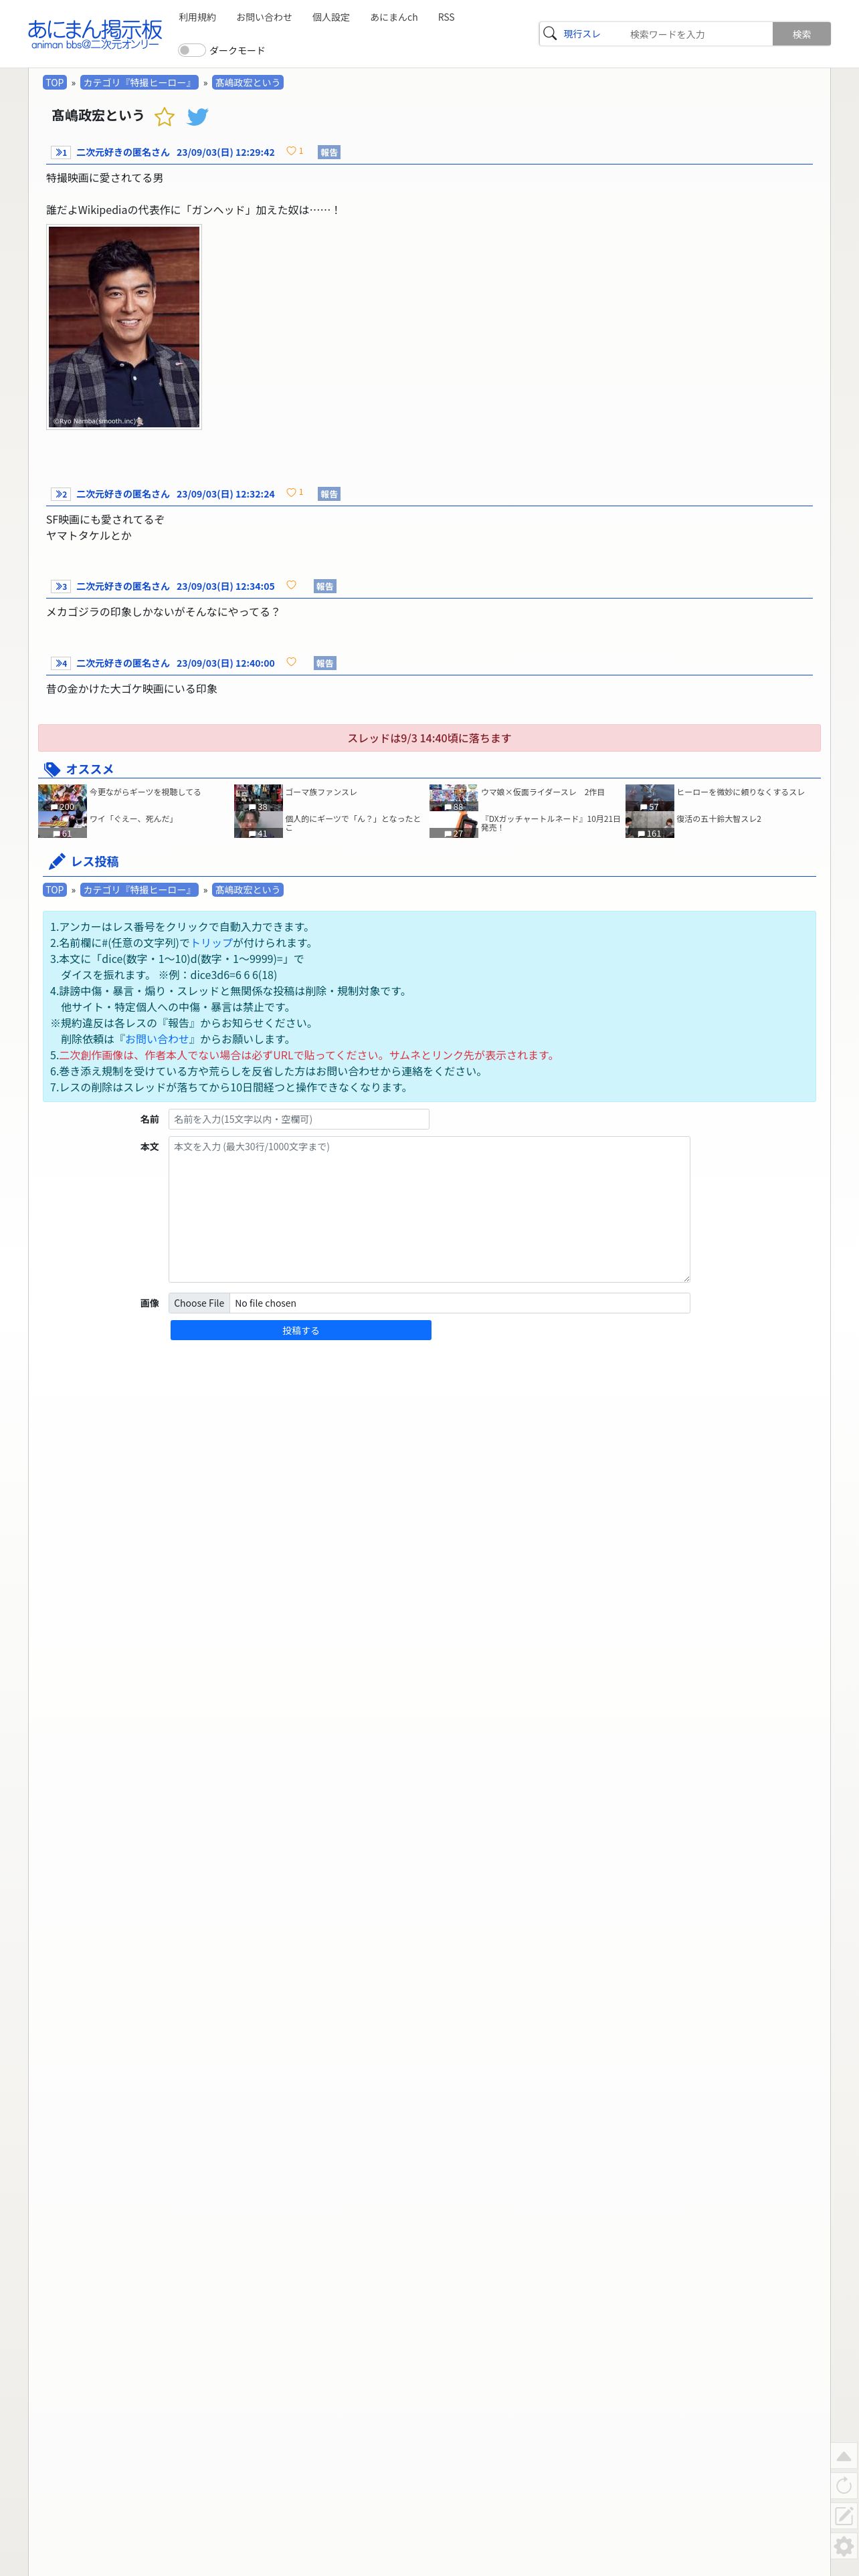This screenshot has width=859, height=2576.
Task: Open thread 『DXガッチャートルネード』10月21日発売！
Action: coord(550,823)
